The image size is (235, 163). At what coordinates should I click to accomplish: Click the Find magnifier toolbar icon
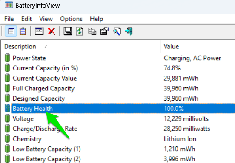[x=117, y=31]
